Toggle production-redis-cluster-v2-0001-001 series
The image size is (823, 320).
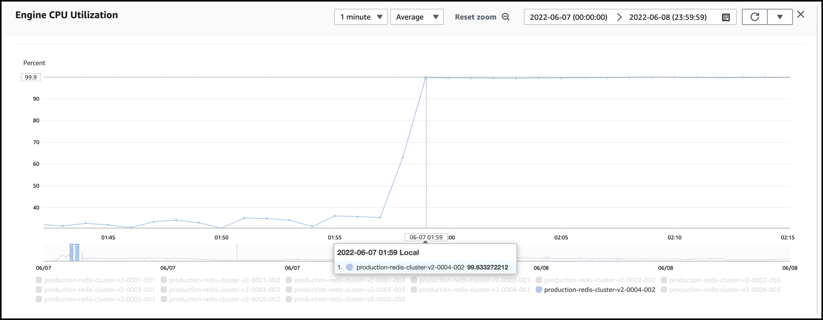click(x=95, y=280)
